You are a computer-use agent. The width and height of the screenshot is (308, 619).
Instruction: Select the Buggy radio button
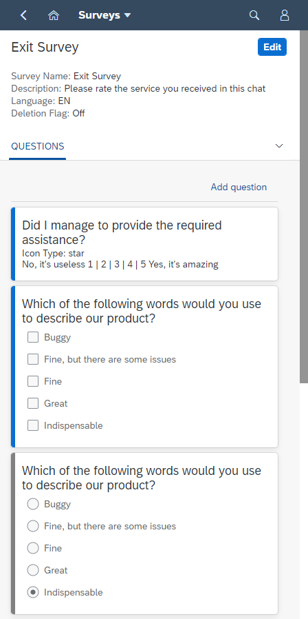tap(33, 504)
